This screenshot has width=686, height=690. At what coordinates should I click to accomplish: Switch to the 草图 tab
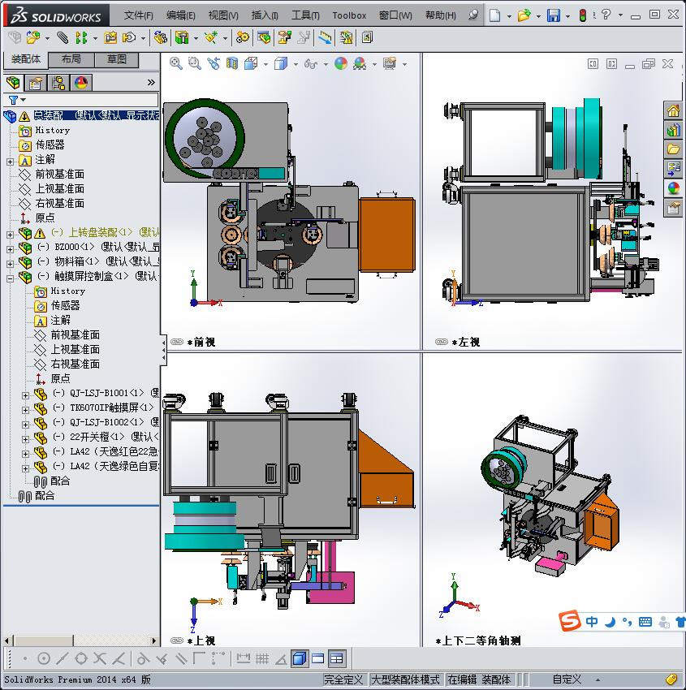coord(117,59)
